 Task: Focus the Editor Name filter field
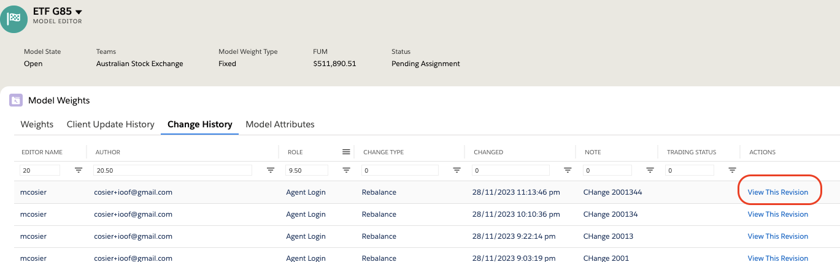point(40,170)
